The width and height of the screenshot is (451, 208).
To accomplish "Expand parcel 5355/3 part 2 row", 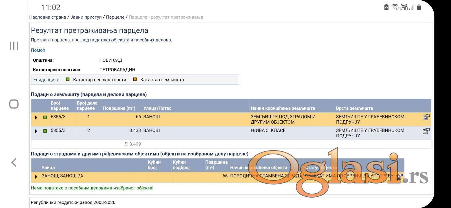I will click(36, 131).
